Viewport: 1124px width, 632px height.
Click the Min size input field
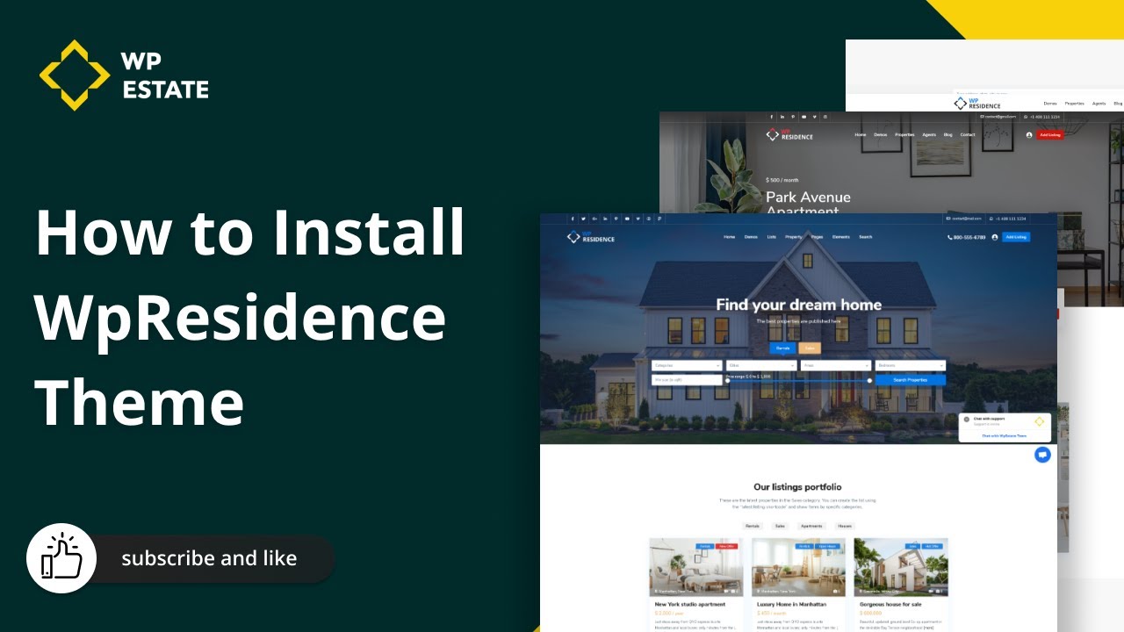pos(687,380)
